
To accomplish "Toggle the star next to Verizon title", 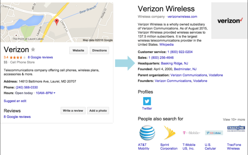I will (x=33, y=49).
